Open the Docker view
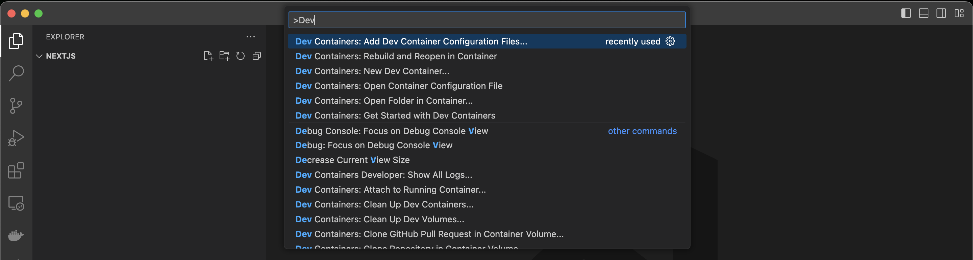 click(16, 235)
